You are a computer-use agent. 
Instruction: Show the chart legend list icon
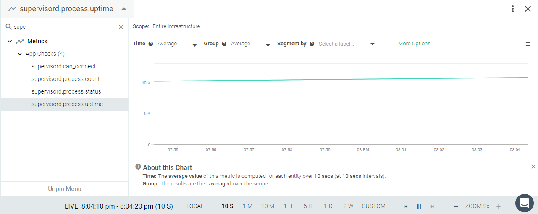527,44
